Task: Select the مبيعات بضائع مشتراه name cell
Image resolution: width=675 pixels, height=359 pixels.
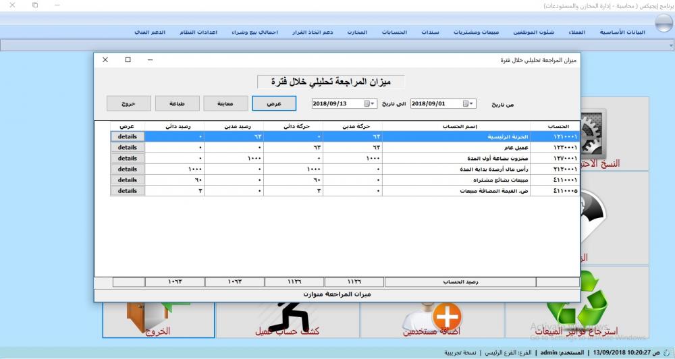Action: [456, 180]
